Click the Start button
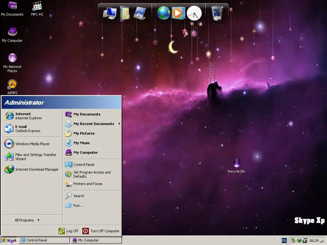 point(9,240)
